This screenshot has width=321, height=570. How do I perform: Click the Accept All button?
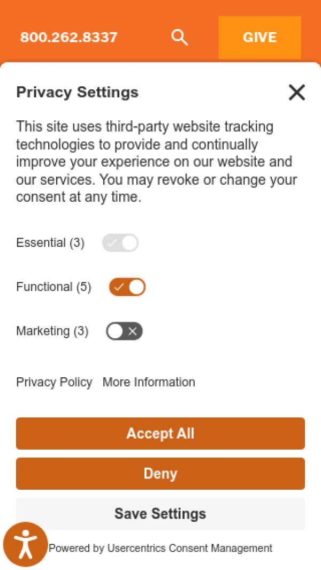pos(160,434)
